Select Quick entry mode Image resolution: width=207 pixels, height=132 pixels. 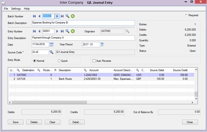[59, 61]
